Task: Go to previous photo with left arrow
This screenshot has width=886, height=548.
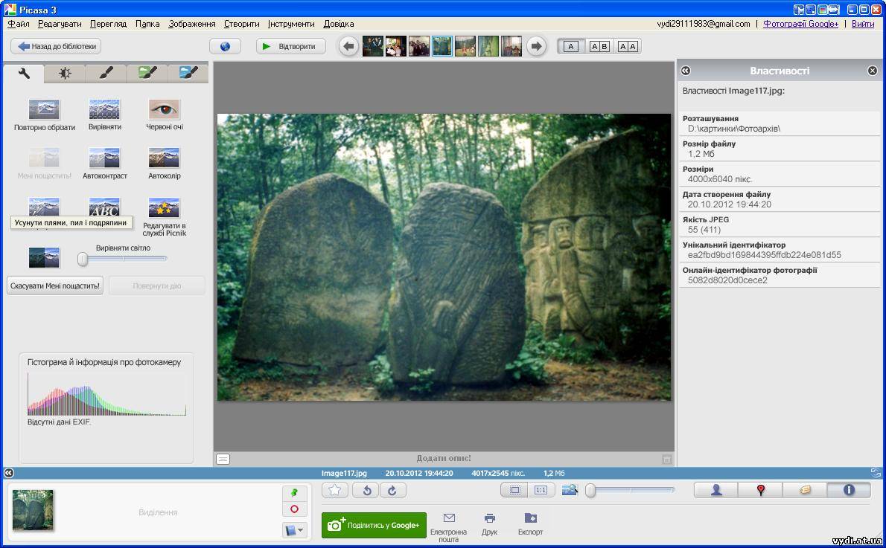Action: (x=349, y=46)
